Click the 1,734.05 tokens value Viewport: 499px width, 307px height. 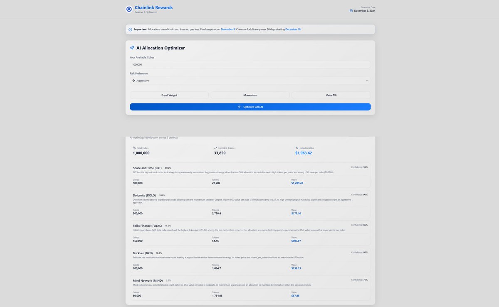pos(217,296)
